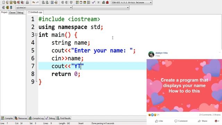Click the New file toolbar icon
The height and width of the screenshot is (125, 222).
[x=3, y=2]
